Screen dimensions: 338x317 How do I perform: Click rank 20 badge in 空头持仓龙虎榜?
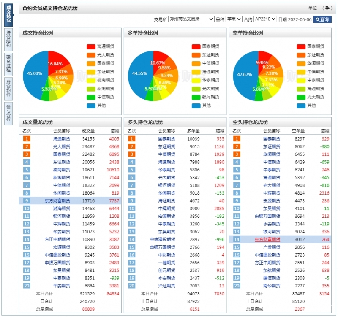[237, 286]
